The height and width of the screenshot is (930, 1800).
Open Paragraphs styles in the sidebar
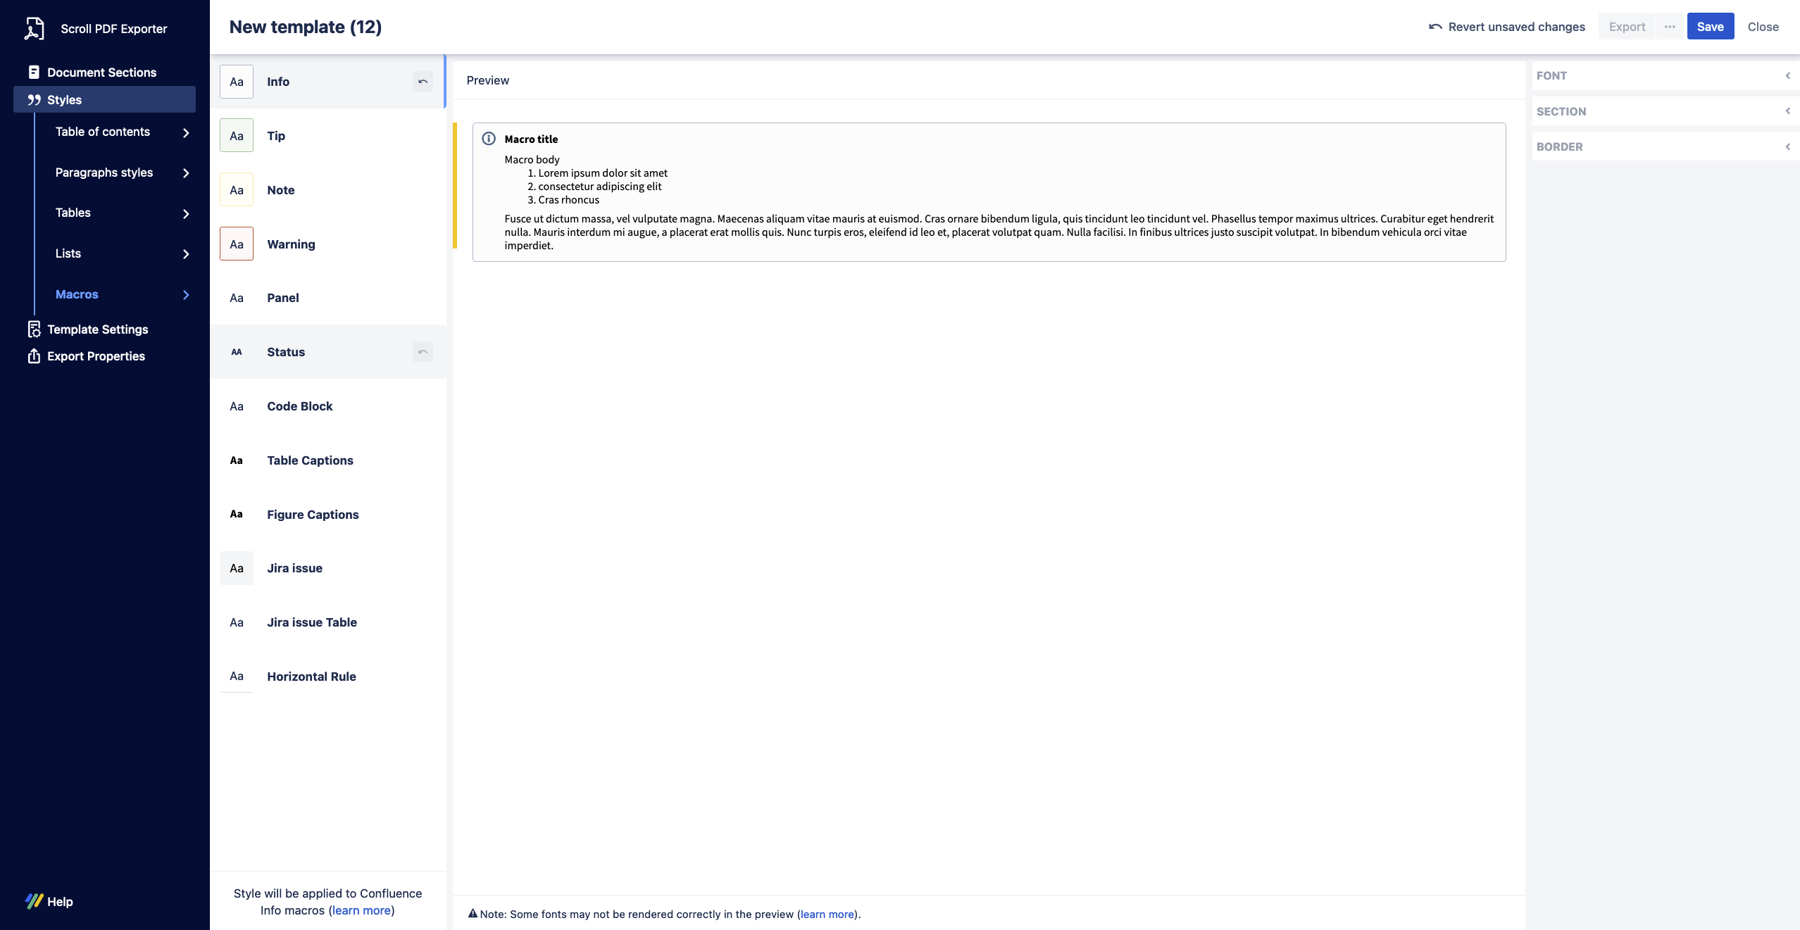click(x=104, y=172)
